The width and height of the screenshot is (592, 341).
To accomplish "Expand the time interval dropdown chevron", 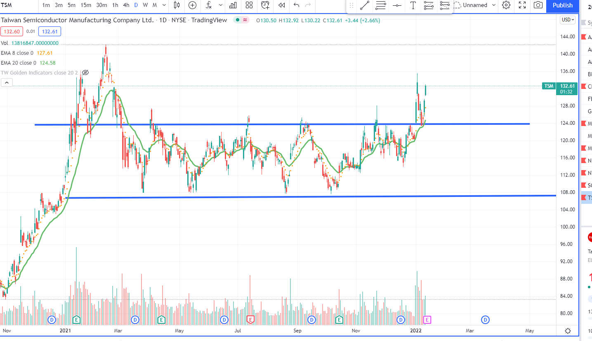I will click(x=164, y=5).
